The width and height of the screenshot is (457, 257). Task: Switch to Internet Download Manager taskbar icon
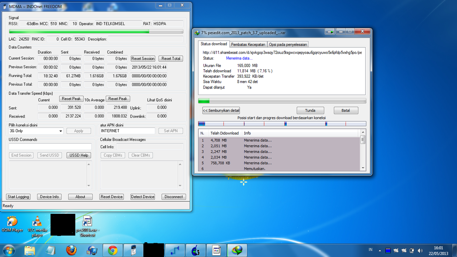(237, 251)
